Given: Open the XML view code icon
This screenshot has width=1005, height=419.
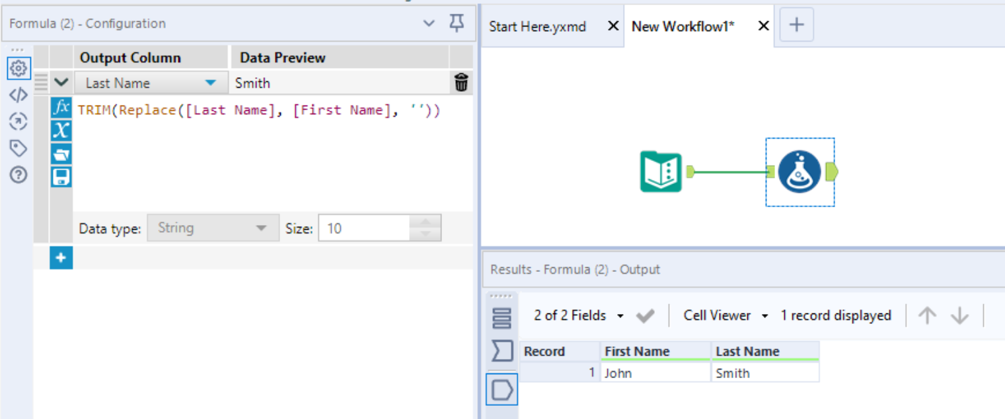Looking at the screenshot, I should point(19,94).
